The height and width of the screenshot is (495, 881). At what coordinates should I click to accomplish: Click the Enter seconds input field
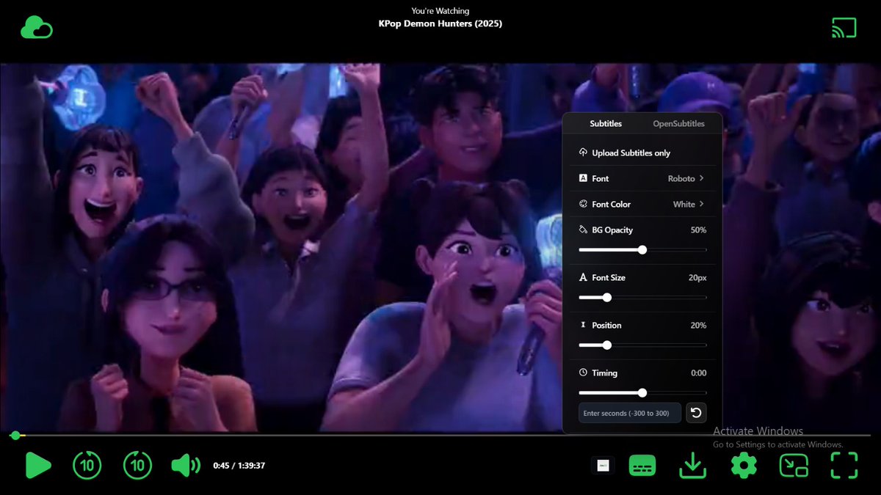pyautogui.click(x=629, y=413)
